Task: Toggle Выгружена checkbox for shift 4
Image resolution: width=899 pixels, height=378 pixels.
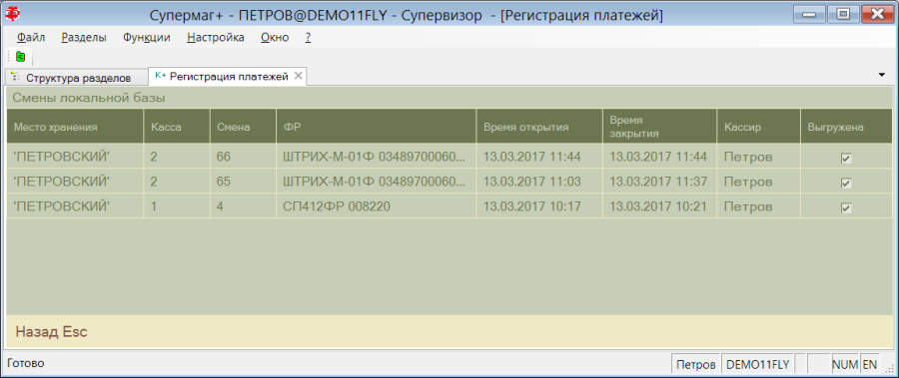Action: (846, 207)
